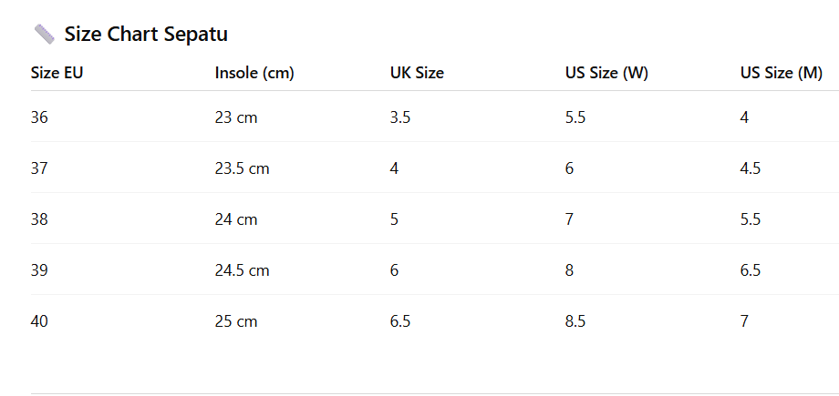839x396 pixels.
Task: Click the 23 cm insole value
Action: [x=236, y=117]
